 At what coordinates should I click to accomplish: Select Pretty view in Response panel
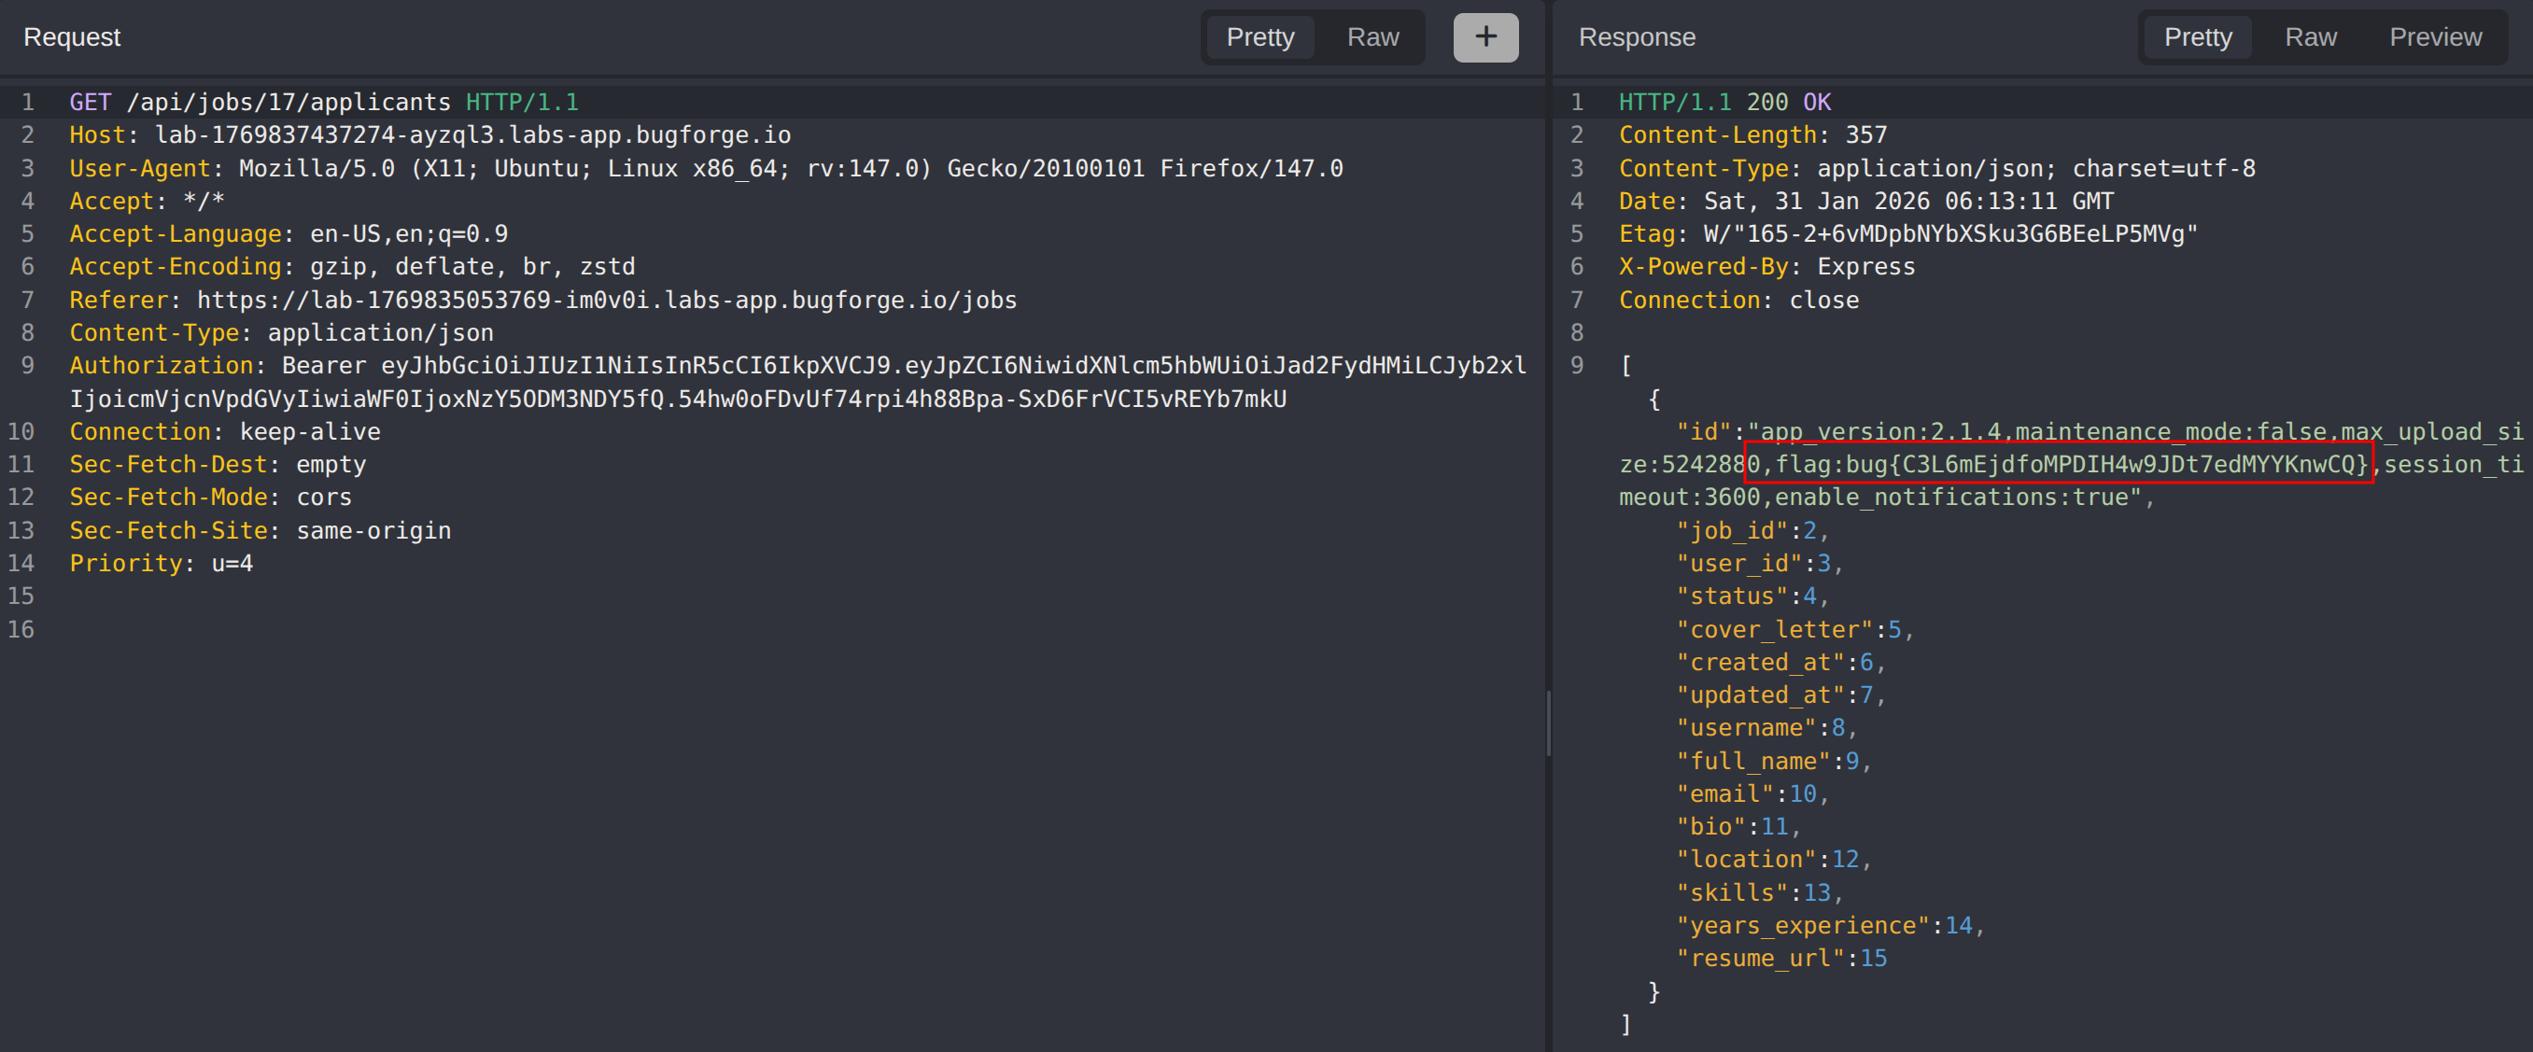[x=2197, y=37]
